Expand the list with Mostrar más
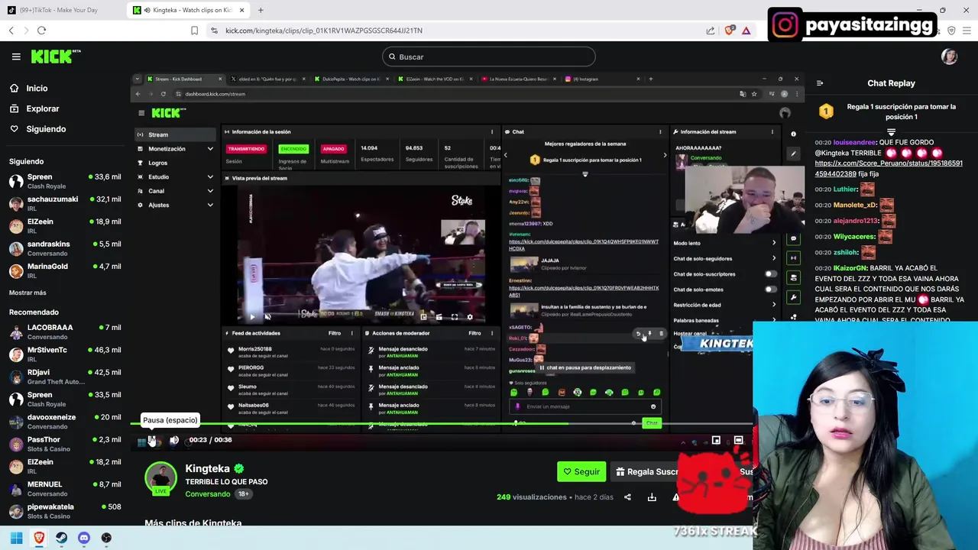Screen dimensions: 978x550 coord(28,293)
